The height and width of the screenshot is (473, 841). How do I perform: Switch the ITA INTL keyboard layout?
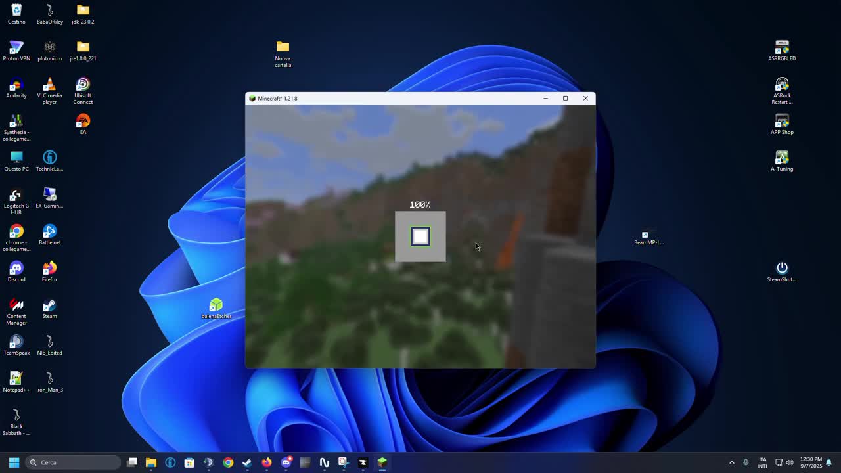click(x=763, y=462)
